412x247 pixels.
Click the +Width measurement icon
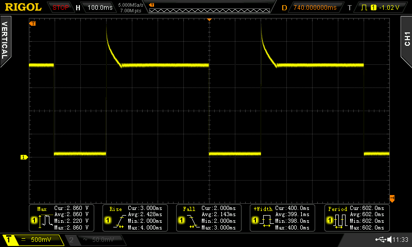coord(262,221)
